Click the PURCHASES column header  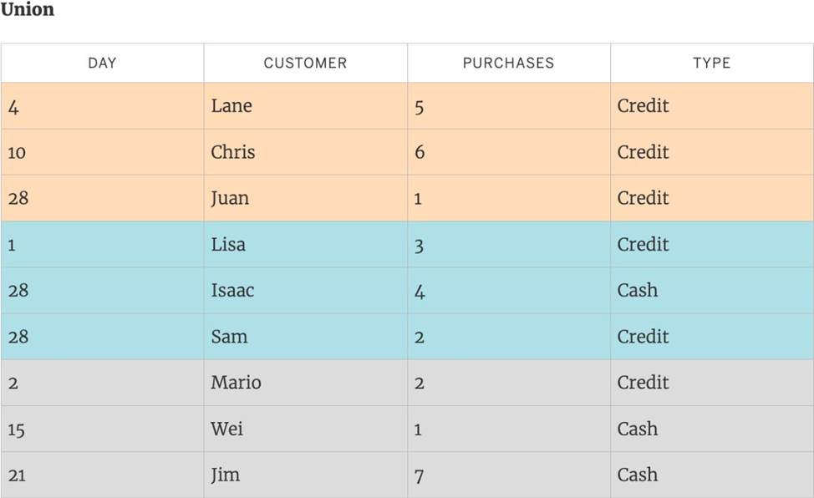[508, 63]
